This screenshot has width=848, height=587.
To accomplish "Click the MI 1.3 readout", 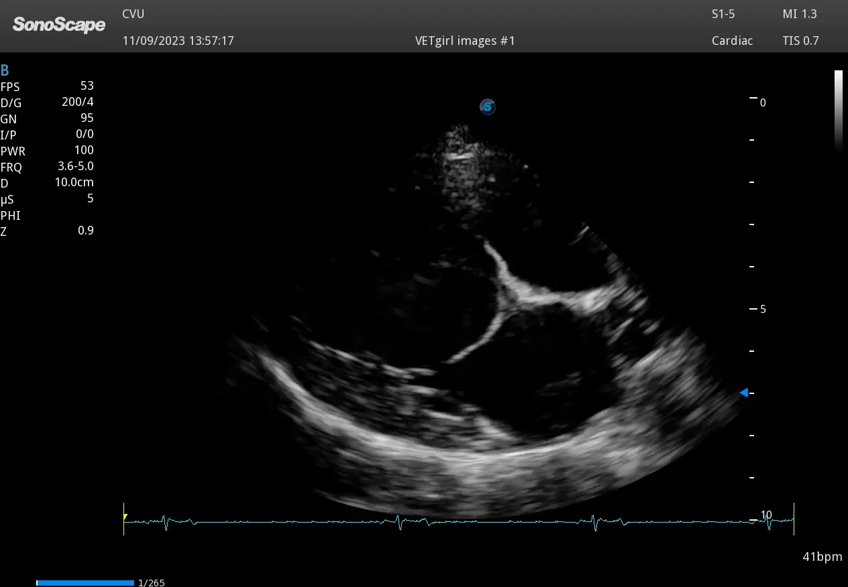I will click(x=800, y=14).
